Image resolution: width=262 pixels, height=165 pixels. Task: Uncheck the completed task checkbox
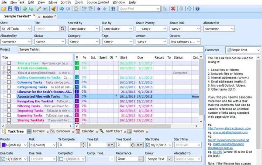click(x=9, y=73)
